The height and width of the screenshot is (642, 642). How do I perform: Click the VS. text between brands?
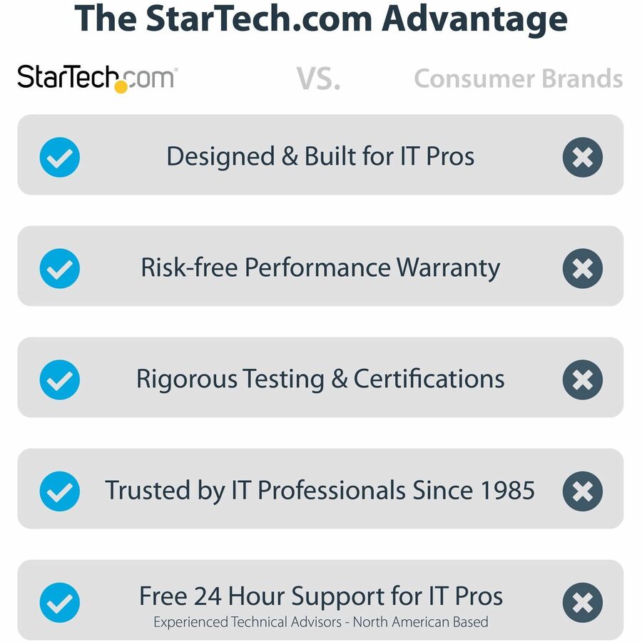[318, 79]
